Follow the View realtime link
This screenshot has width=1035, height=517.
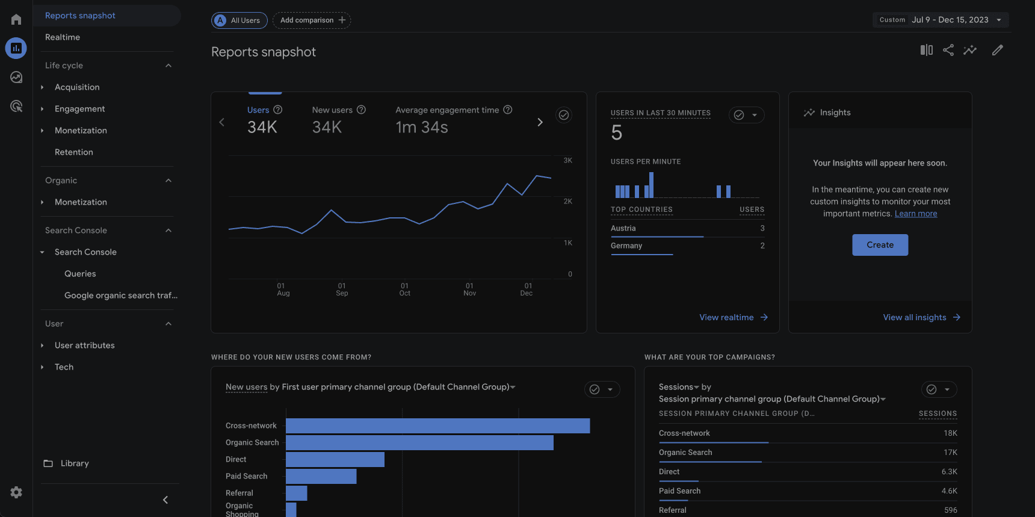[733, 317]
